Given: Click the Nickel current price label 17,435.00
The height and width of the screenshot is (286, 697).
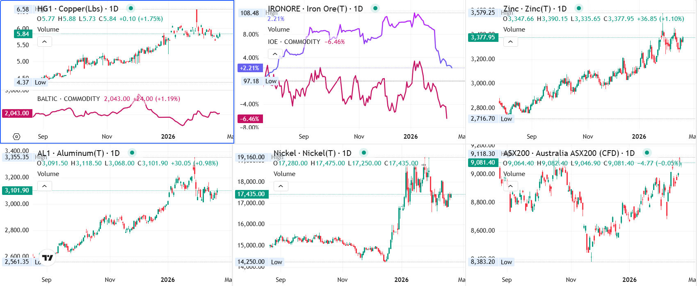Looking at the screenshot, I should pyautogui.click(x=251, y=194).
